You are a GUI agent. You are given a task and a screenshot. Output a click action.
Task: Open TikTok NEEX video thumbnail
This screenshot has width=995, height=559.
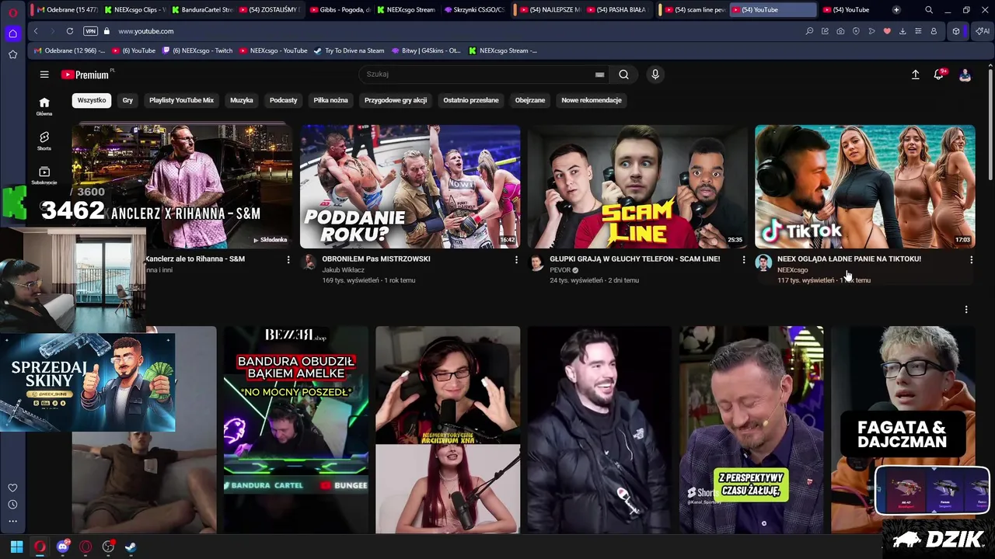coord(865,186)
